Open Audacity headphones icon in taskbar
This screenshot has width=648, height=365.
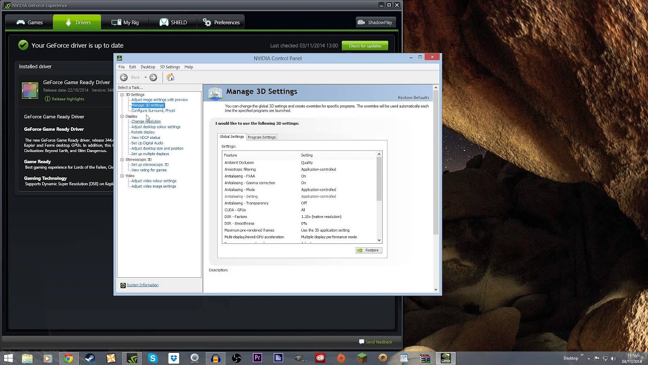(216, 358)
